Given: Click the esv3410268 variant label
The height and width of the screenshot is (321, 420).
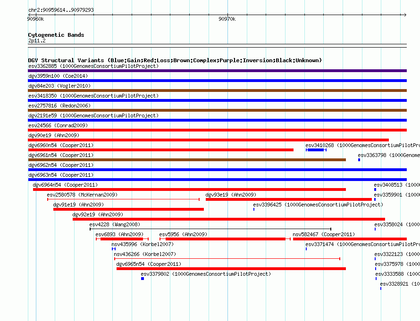Looking at the screenshot, I should [362, 145].
